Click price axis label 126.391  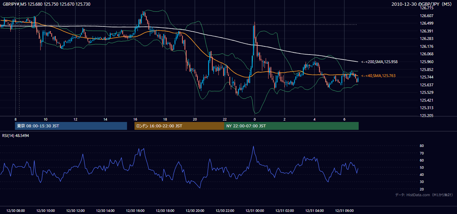pos(427,31)
